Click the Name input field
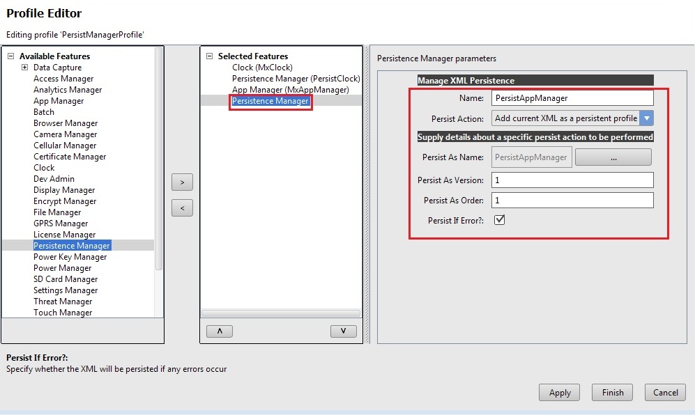The width and height of the screenshot is (695, 415). tap(572, 98)
